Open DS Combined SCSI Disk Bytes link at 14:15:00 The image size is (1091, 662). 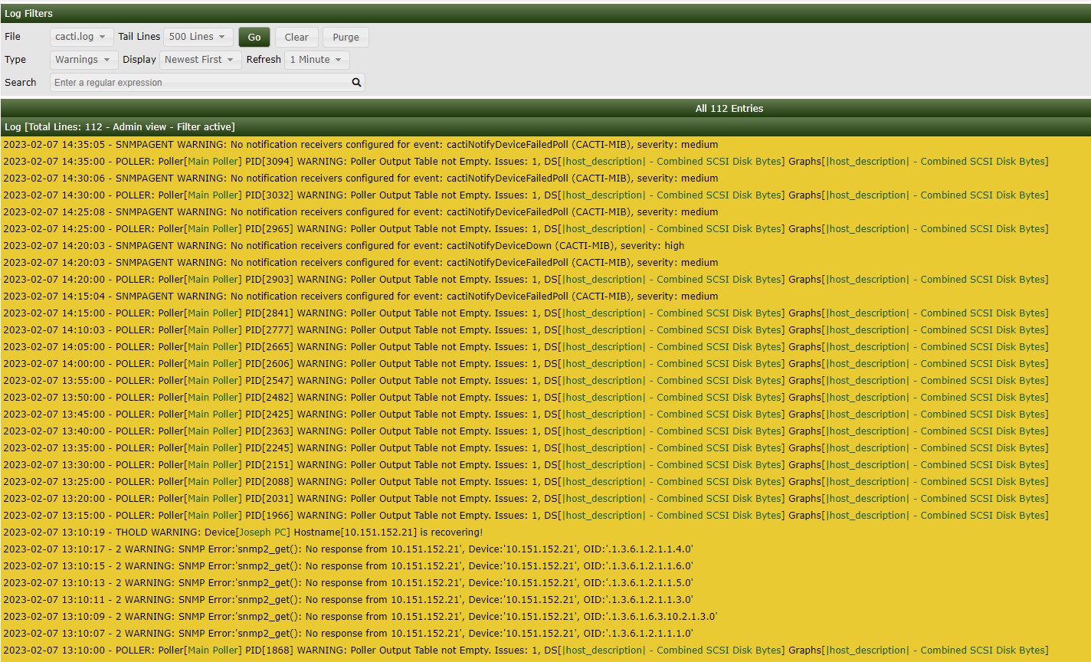(672, 313)
